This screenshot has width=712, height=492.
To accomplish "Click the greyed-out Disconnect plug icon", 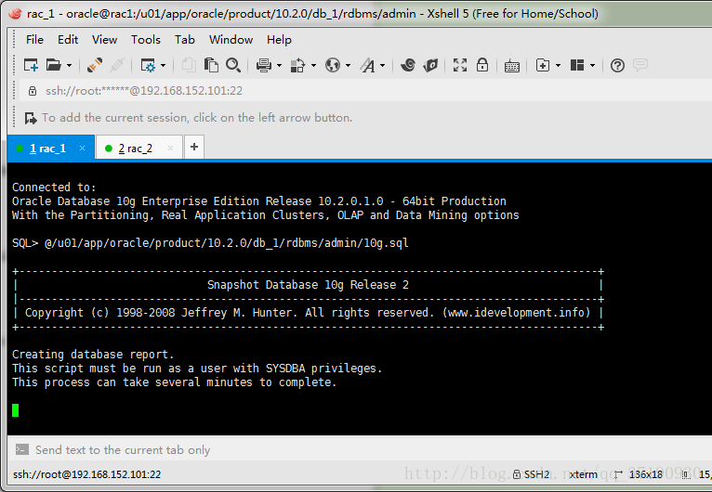I will click(x=117, y=65).
